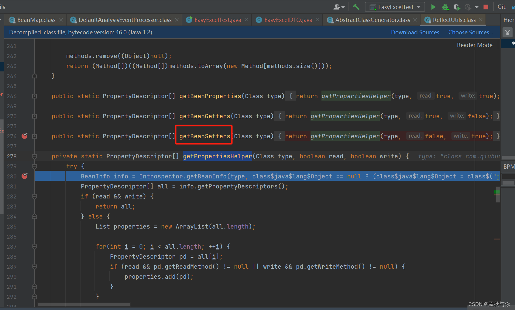Viewport: 515px width, 310px height.
Task: Stop the running process with red square
Action: (x=486, y=7)
